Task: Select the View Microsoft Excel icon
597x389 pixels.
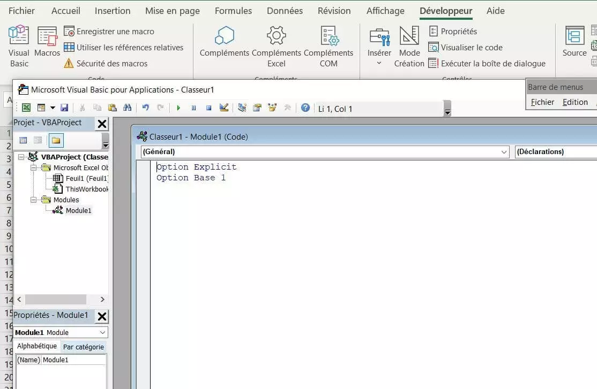Action: pos(26,108)
